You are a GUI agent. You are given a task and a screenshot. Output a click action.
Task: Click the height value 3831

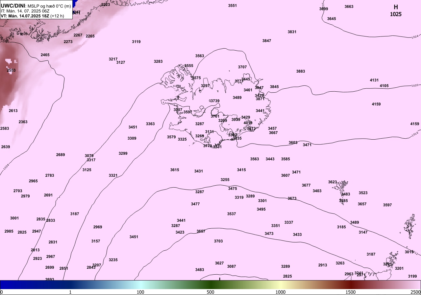click(x=292, y=32)
